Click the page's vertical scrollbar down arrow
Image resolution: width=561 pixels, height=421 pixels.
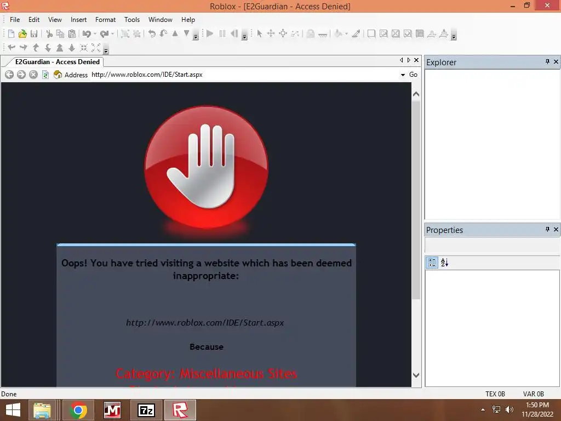click(416, 375)
